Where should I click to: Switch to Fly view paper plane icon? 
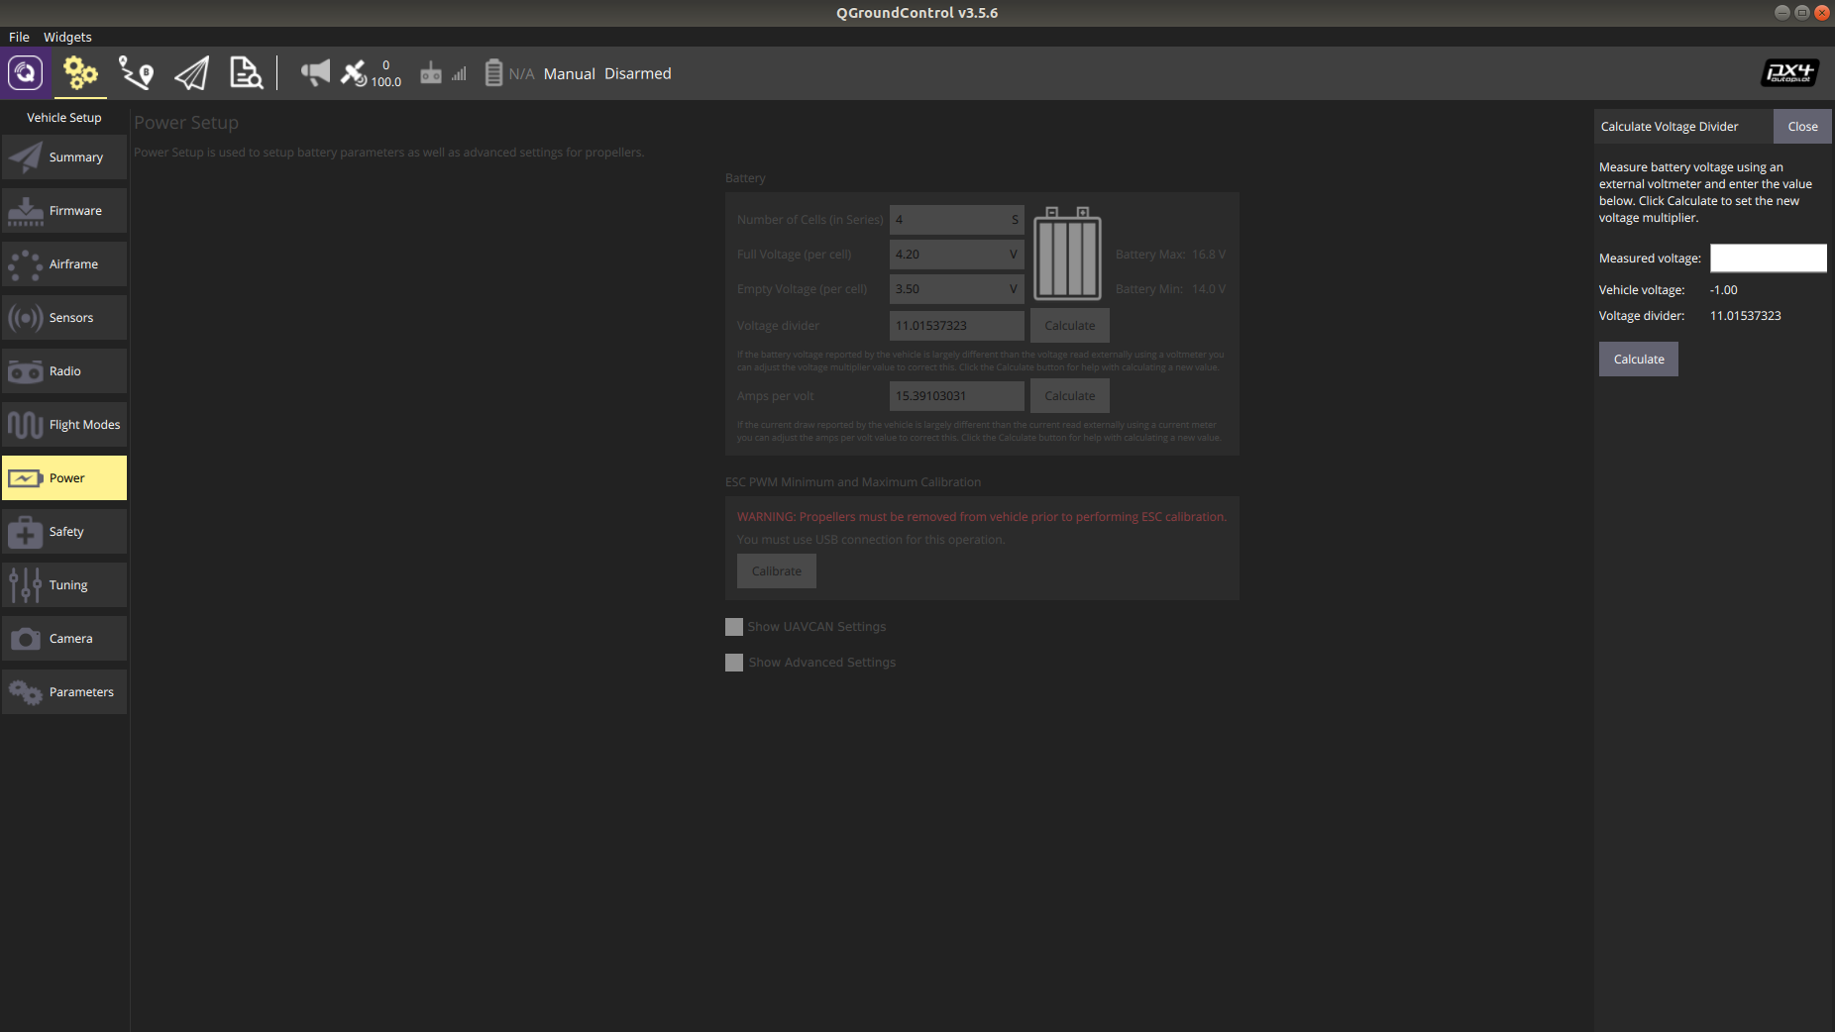(x=191, y=73)
